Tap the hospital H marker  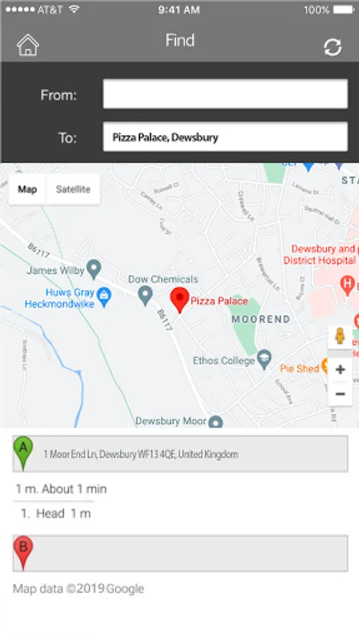(x=347, y=285)
